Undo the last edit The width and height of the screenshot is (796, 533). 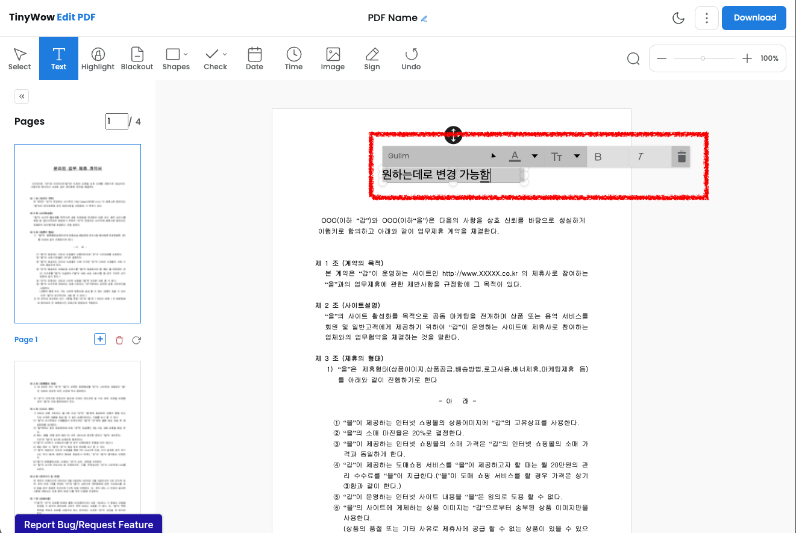(x=411, y=58)
